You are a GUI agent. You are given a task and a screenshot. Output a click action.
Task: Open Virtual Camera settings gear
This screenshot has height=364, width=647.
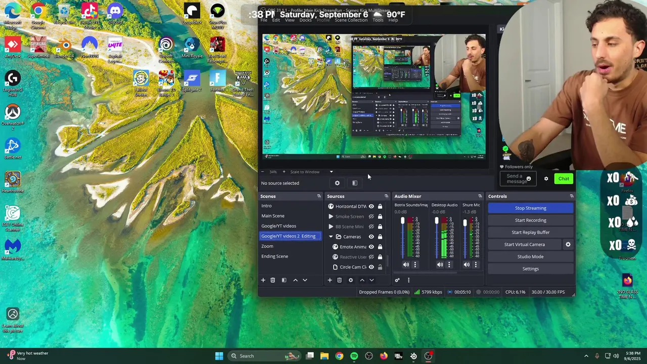tap(568, 245)
